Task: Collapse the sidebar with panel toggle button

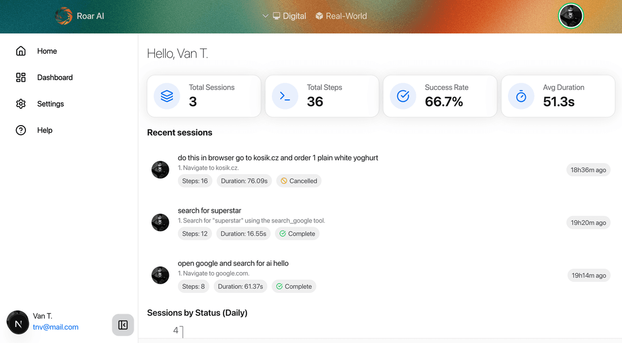Action: click(x=123, y=325)
